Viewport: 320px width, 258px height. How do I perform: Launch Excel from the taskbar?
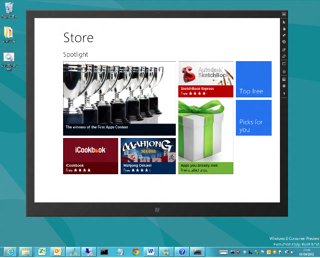pos(42,252)
